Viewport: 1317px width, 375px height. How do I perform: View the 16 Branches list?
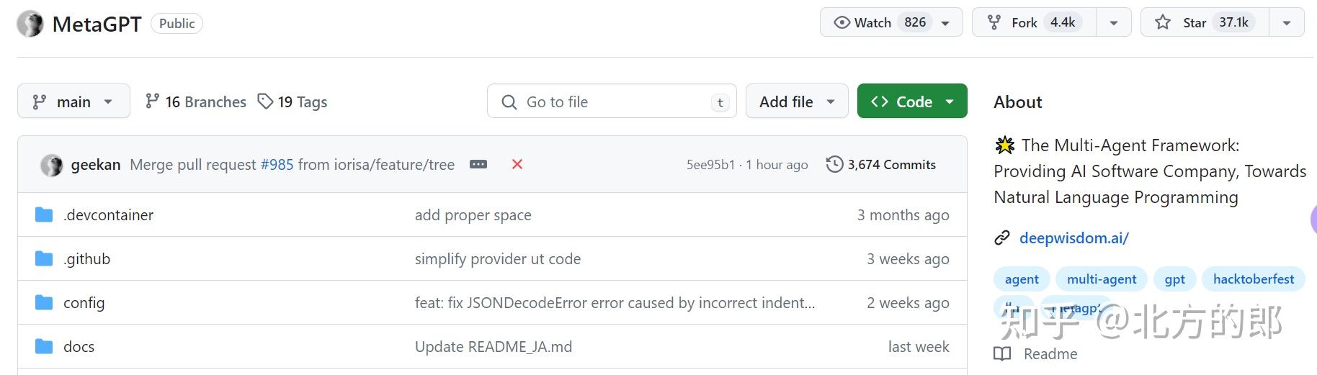[195, 101]
